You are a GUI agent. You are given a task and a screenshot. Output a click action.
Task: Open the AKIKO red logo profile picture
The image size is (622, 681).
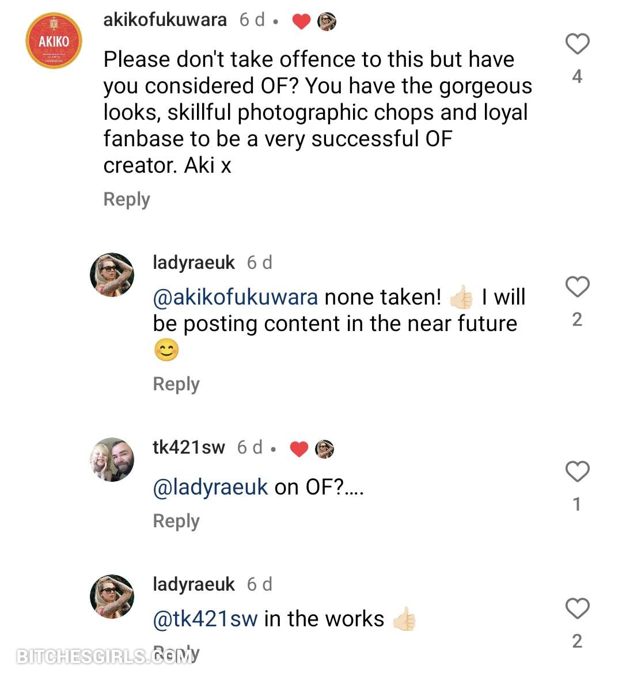[x=54, y=41]
